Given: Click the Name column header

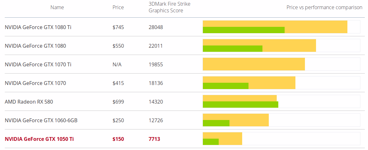Looking at the screenshot, I should 57,7.
